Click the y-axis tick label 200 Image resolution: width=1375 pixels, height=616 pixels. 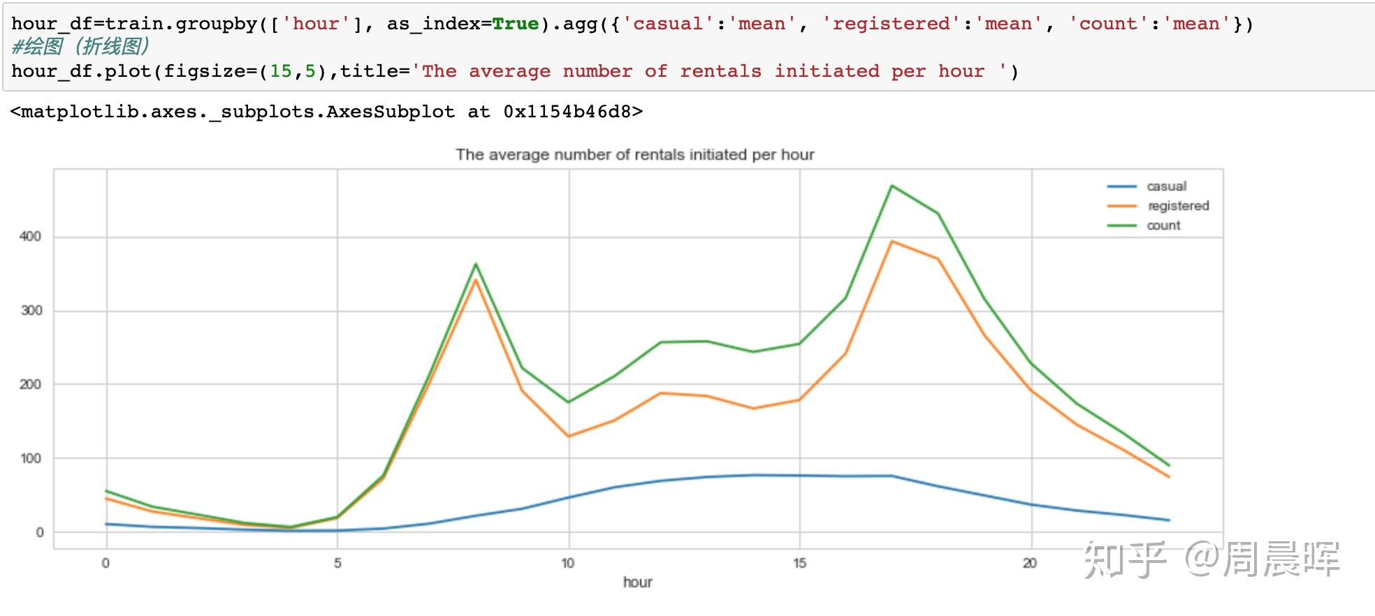click(x=31, y=384)
